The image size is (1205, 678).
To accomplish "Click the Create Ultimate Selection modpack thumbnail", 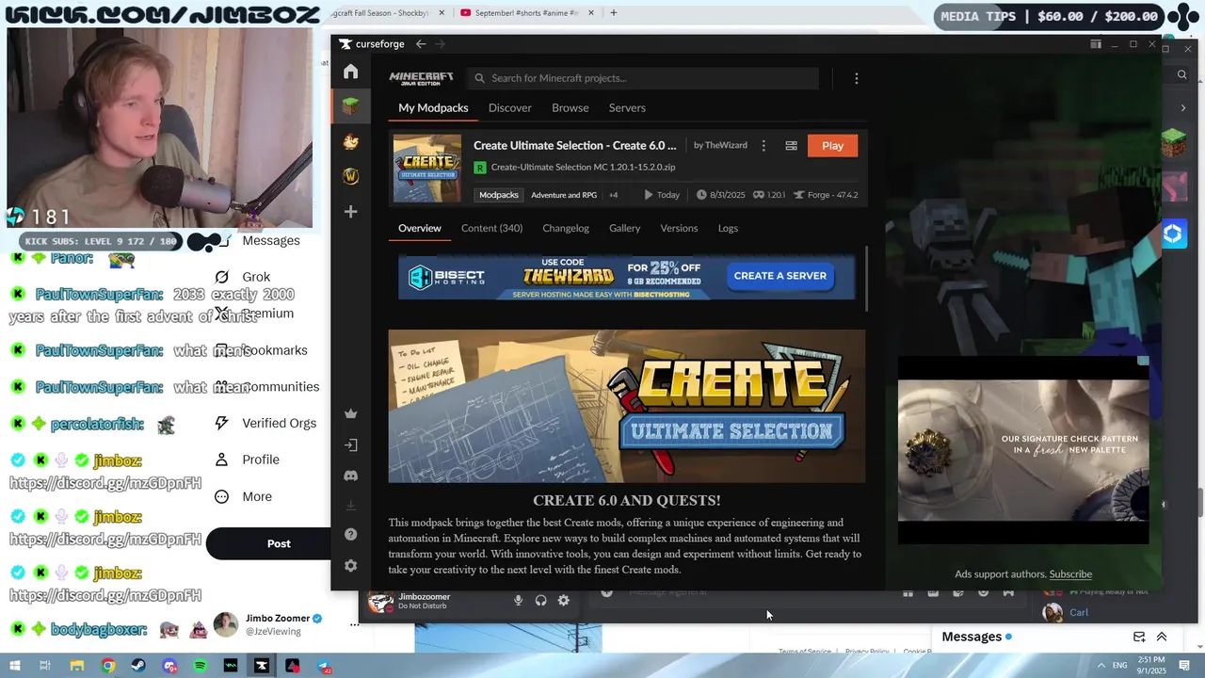I will click(427, 169).
